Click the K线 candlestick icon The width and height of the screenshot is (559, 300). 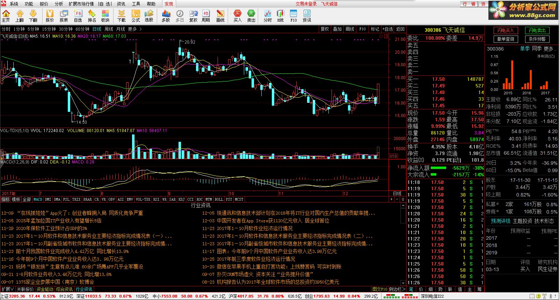tap(281, 16)
